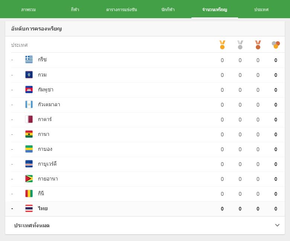Screen dimensions: 290x241
Task: Select the จำนวนเหรียญ tab
Action: click(215, 9)
